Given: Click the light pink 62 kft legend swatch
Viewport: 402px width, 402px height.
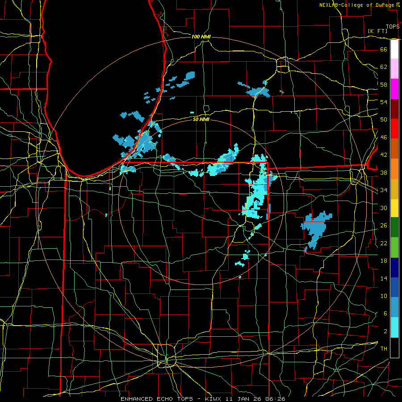Looking at the screenshot, I should [394, 68].
